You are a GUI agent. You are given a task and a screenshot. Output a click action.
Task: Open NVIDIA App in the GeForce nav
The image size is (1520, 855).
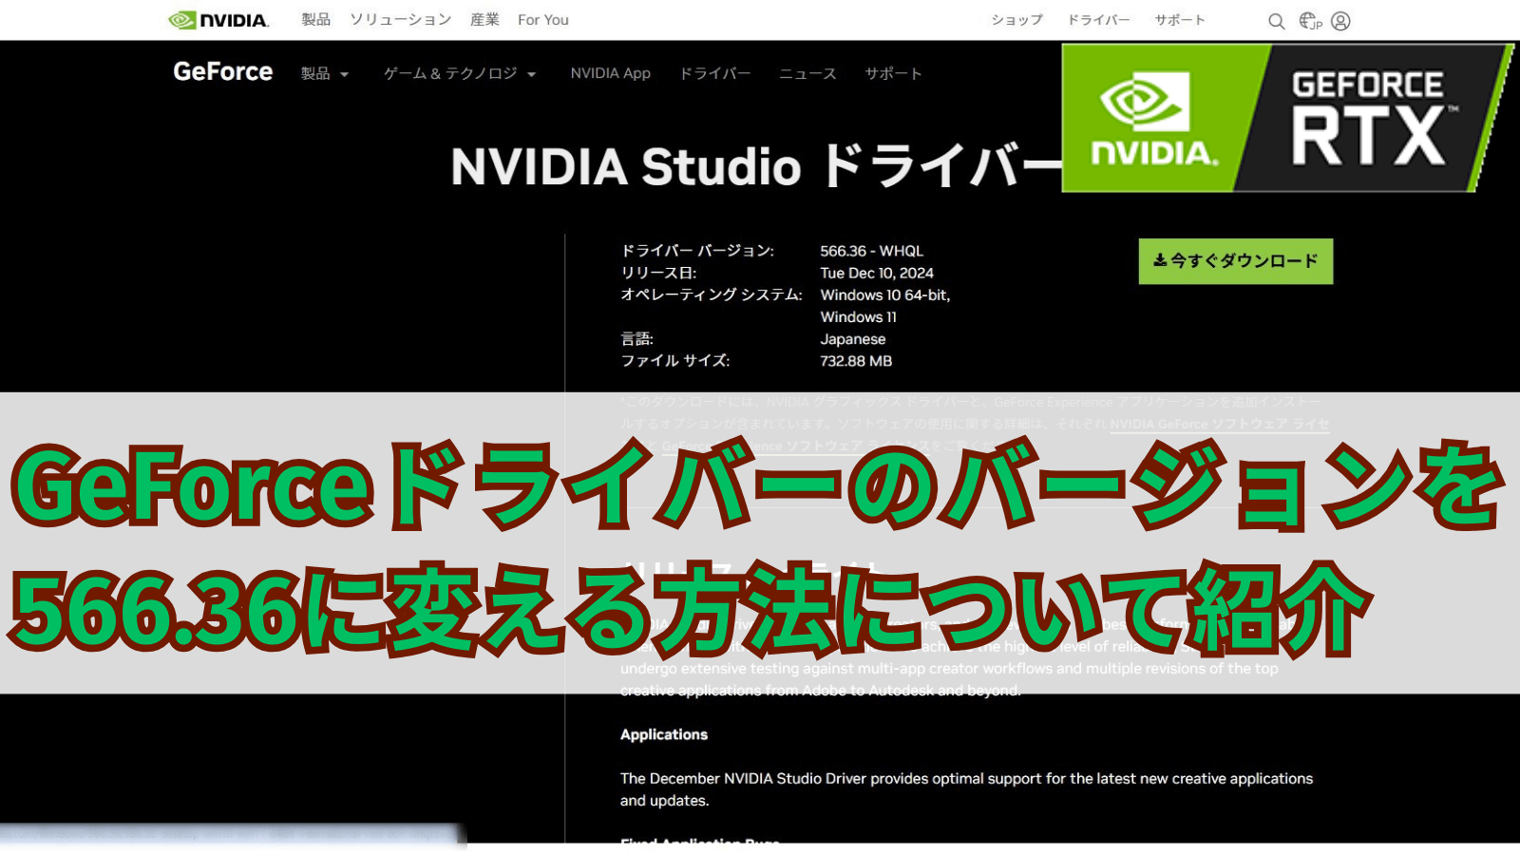click(x=610, y=74)
